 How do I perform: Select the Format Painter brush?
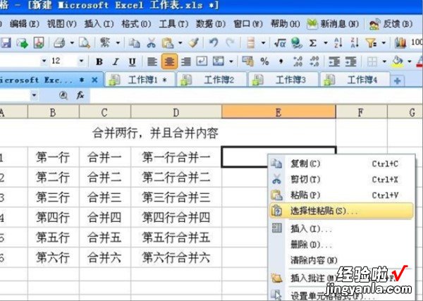193,42
